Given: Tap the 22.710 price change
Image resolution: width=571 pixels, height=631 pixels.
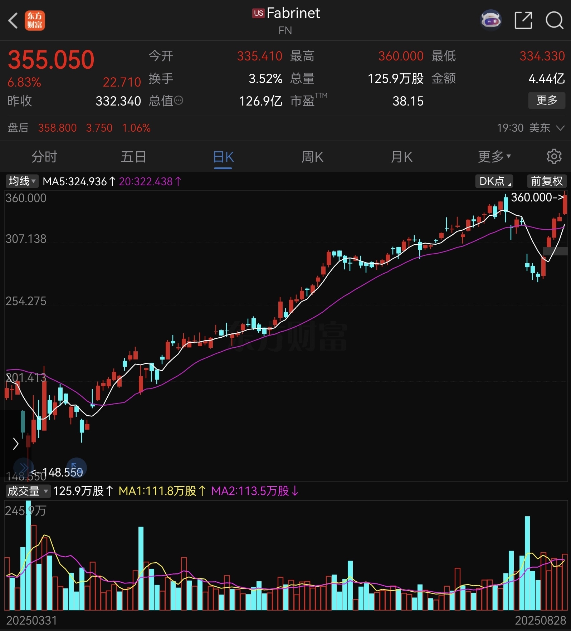Looking at the screenshot, I should 122,82.
